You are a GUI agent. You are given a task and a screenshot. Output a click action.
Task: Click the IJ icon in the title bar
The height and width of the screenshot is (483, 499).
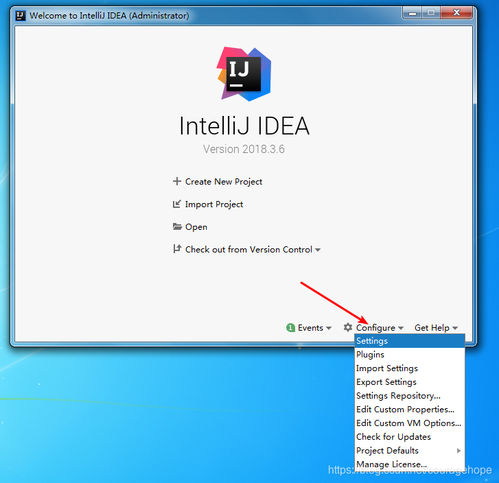[21, 15]
